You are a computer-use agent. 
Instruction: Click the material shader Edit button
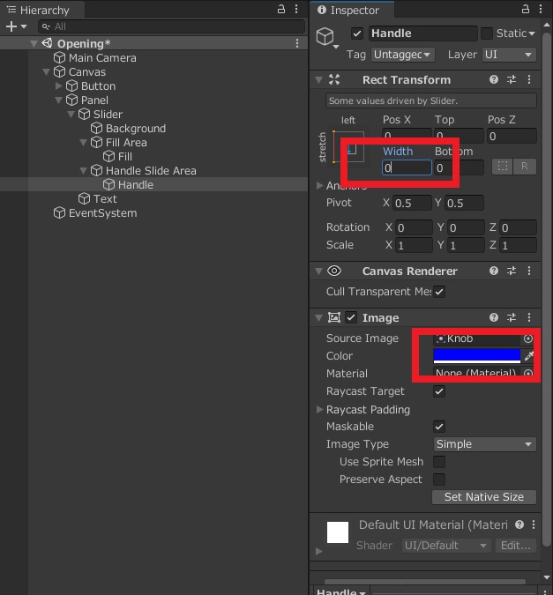(x=515, y=546)
